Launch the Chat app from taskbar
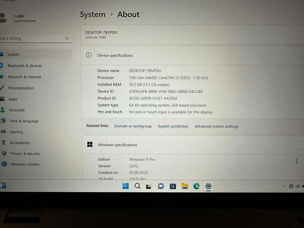The width and height of the screenshot is (304, 228). 161,186
